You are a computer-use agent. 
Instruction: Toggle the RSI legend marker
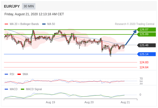[x=6, y=74]
